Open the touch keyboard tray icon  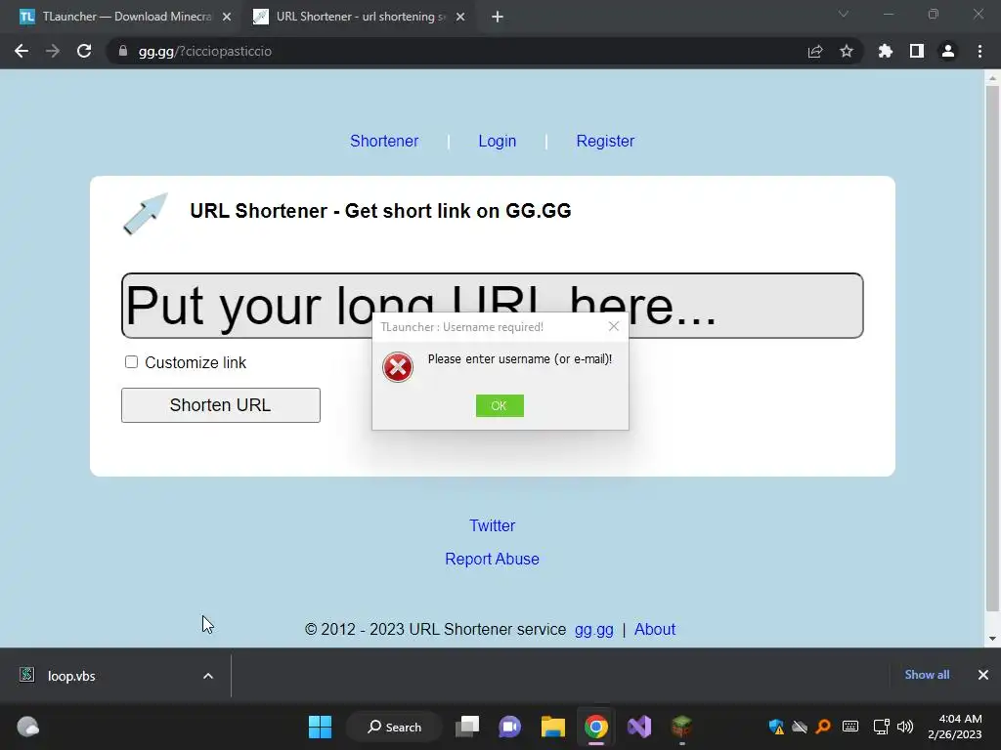point(850,727)
